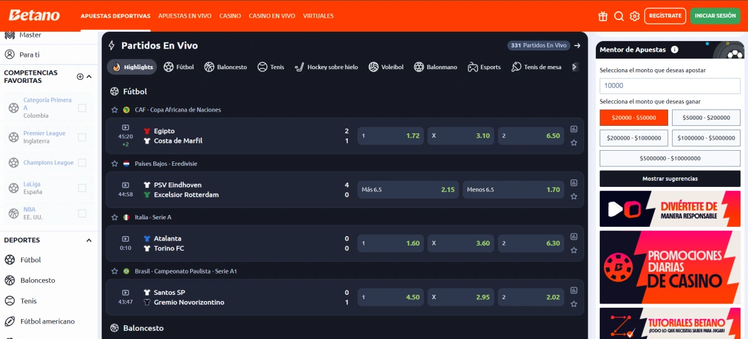Open Diviértete de Manera Responsable banner
Viewport: 748px width, 339px height.
[x=670, y=209]
